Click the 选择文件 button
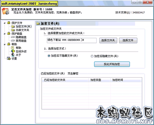 (128, 40)
